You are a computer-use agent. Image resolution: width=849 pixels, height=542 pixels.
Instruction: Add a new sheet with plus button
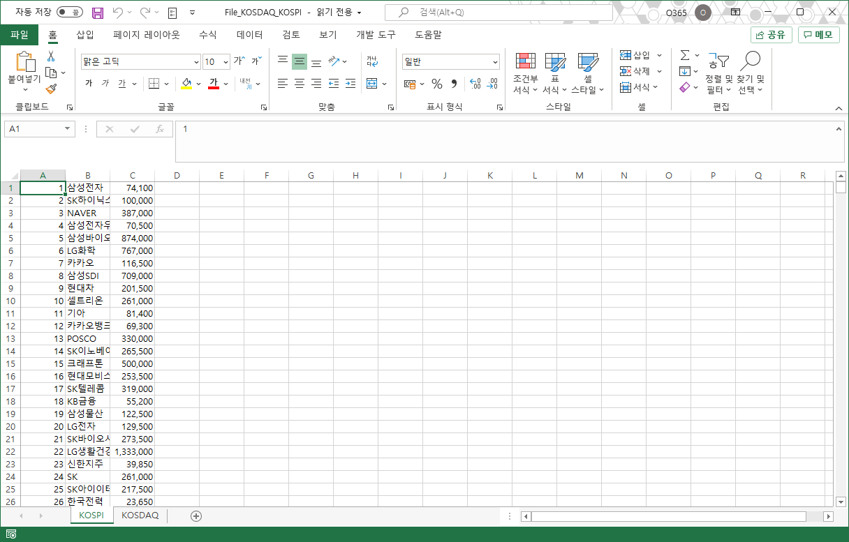196,516
